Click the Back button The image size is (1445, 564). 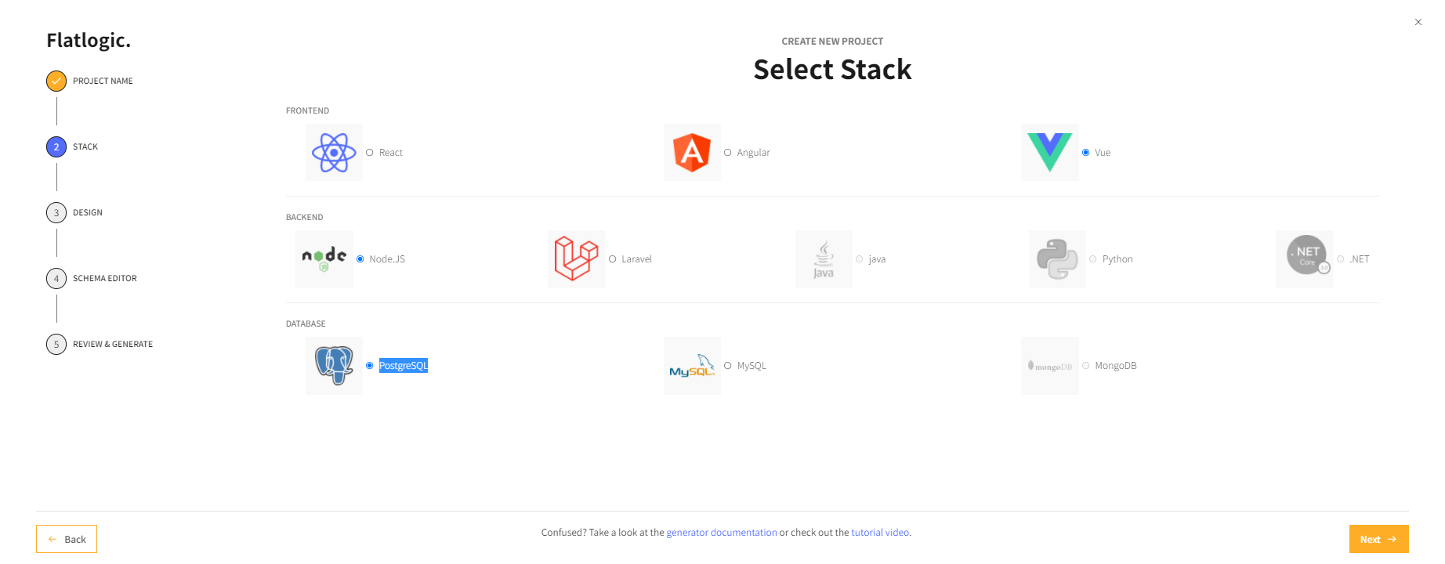click(x=67, y=539)
